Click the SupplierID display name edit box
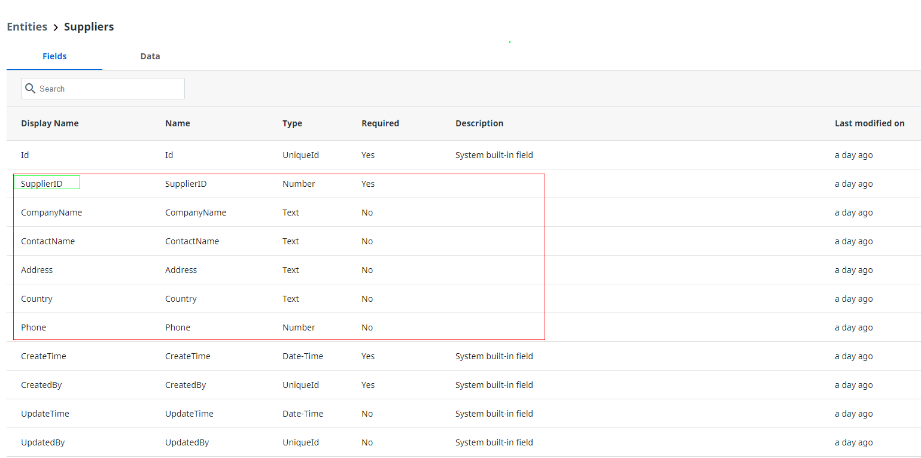 (47, 182)
